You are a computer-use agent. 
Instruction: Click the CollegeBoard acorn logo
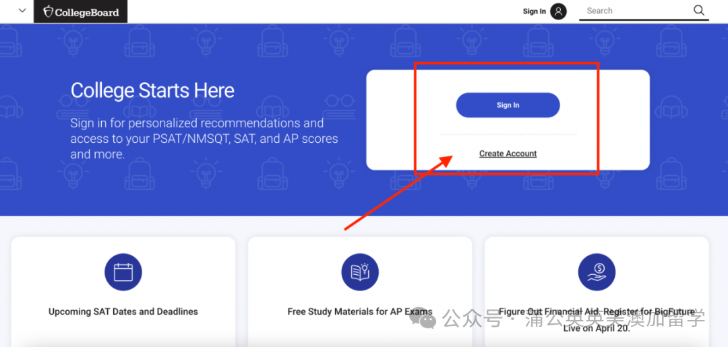point(48,11)
